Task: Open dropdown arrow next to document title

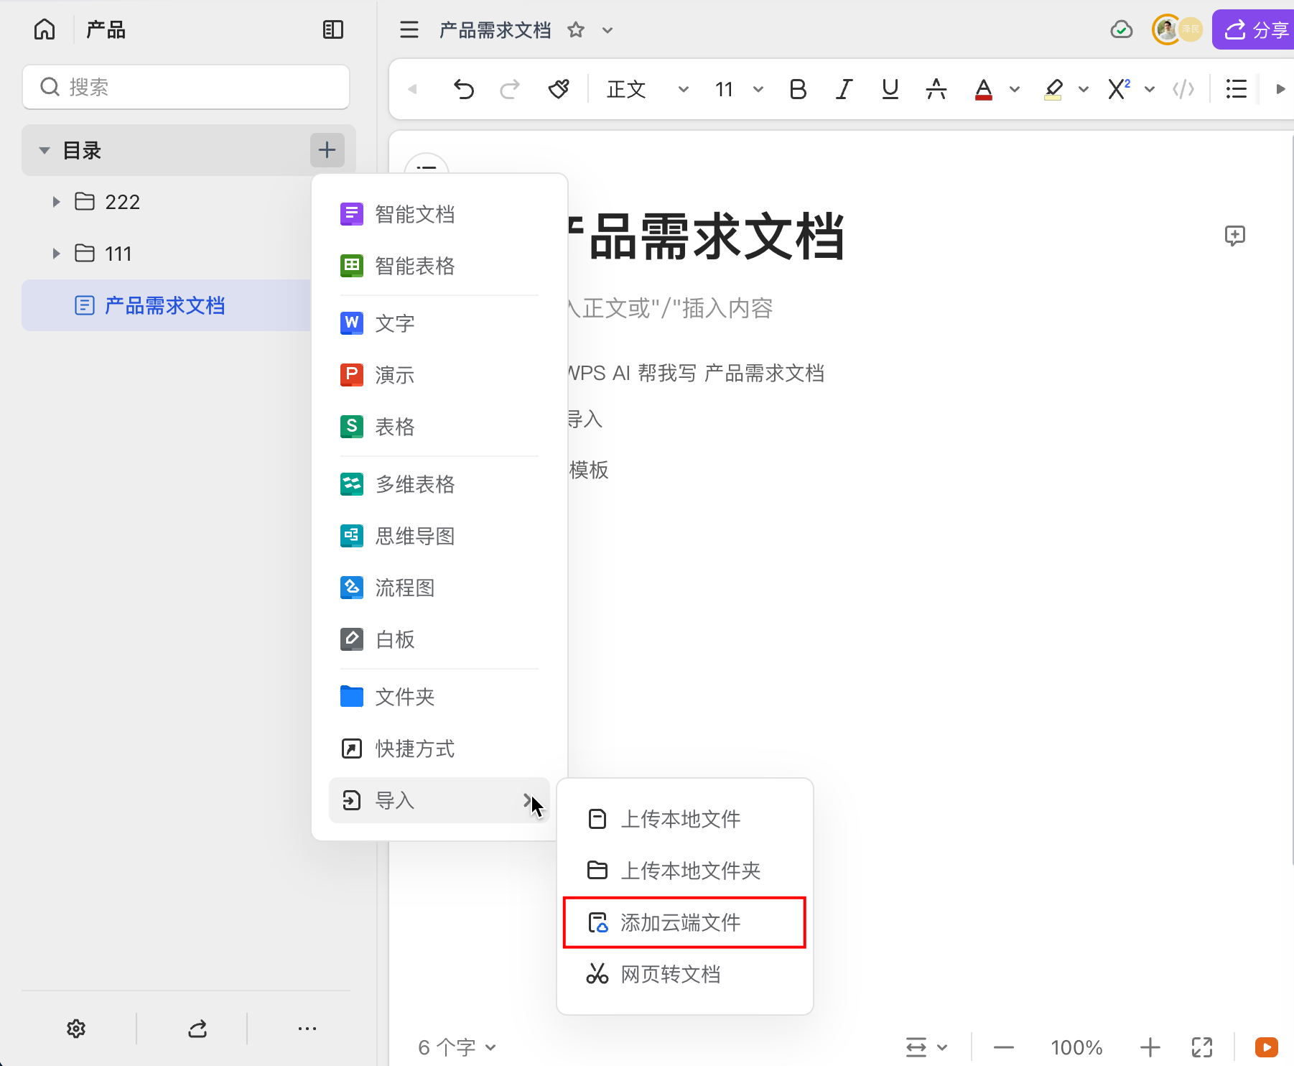Action: point(608,30)
